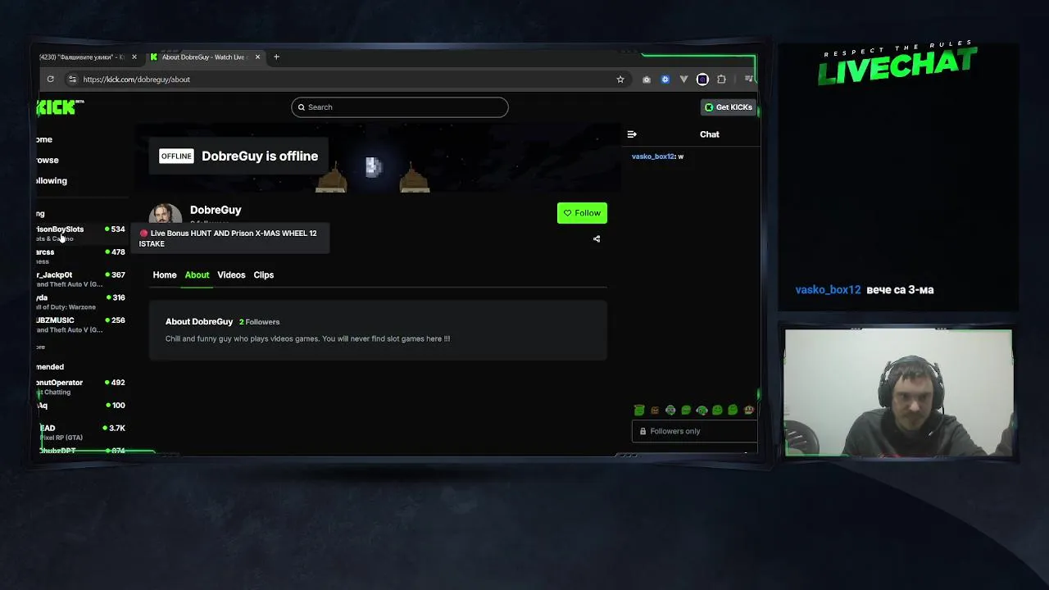
Task: Click the sixth green frog emote
Action: click(x=717, y=410)
